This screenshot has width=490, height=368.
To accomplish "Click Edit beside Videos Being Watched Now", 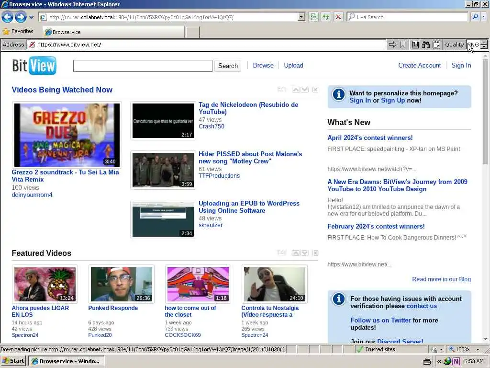I will [x=281, y=90].
